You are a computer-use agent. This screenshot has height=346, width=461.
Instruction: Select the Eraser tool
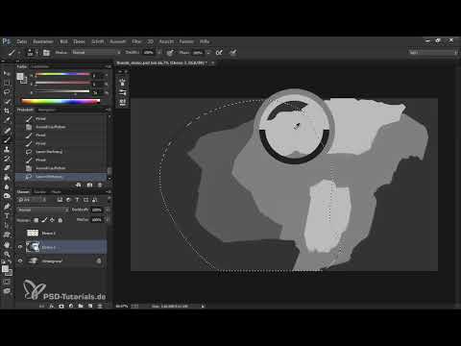7,168
